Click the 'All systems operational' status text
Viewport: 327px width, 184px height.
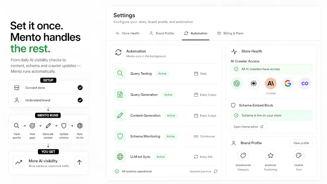(137, 171)
